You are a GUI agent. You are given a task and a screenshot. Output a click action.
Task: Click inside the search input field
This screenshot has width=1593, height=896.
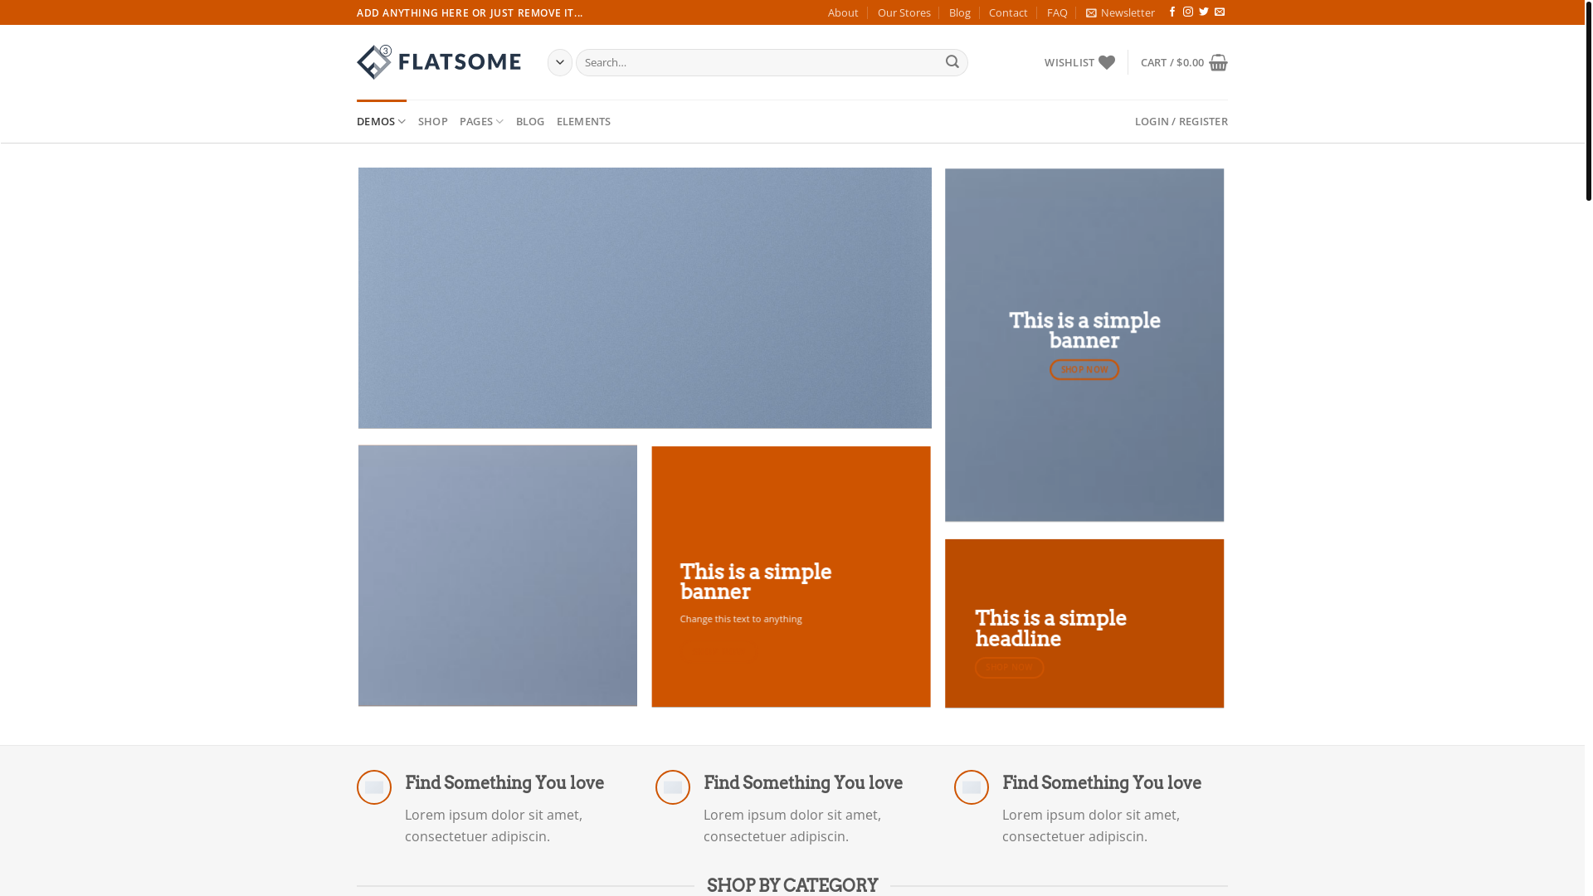[x=758, y=62]
